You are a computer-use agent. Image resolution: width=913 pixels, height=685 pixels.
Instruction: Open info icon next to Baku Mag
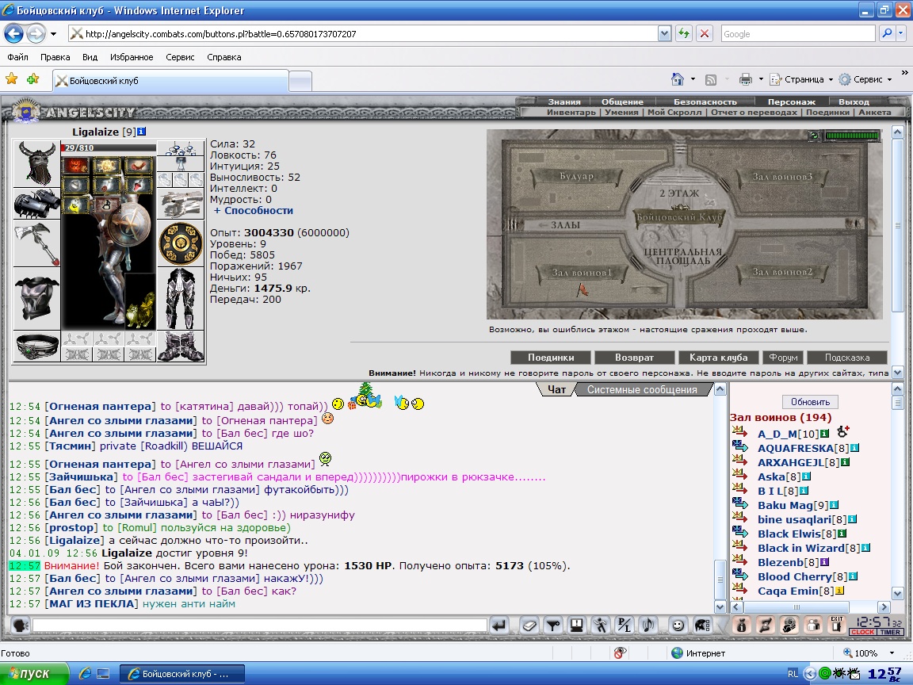point(834,505)
